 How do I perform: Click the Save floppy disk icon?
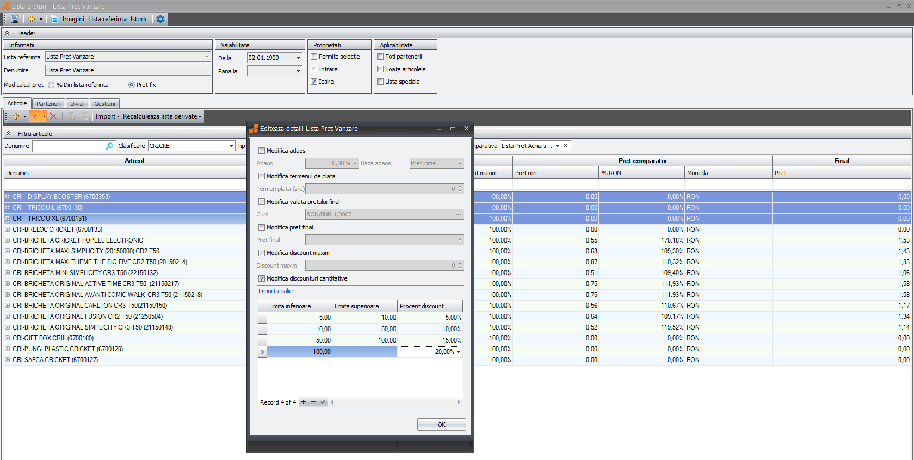click(15, 19)
